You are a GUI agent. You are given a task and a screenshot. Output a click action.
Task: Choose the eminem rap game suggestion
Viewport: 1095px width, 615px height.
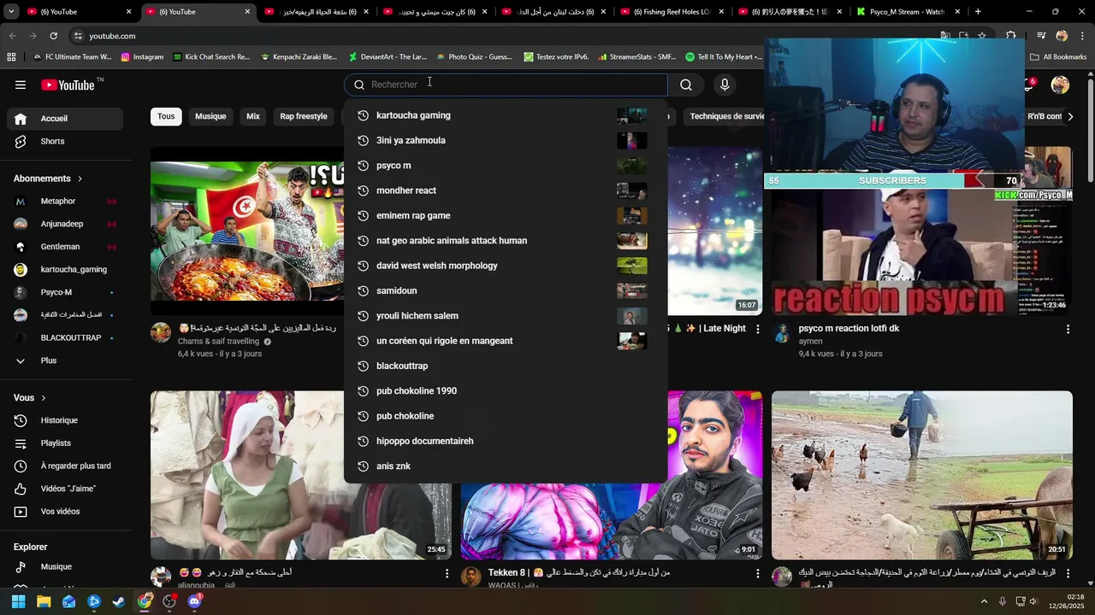(x=506, y=215)
